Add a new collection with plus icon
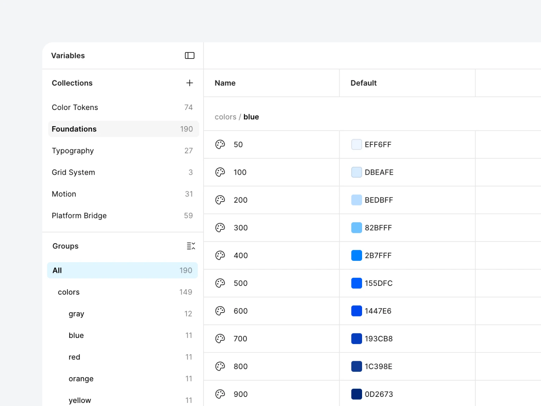 [189, 83]
